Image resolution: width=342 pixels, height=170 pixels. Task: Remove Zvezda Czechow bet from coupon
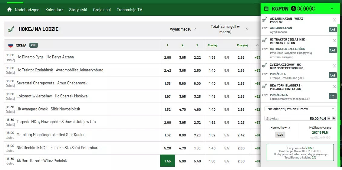coord(334,66)
